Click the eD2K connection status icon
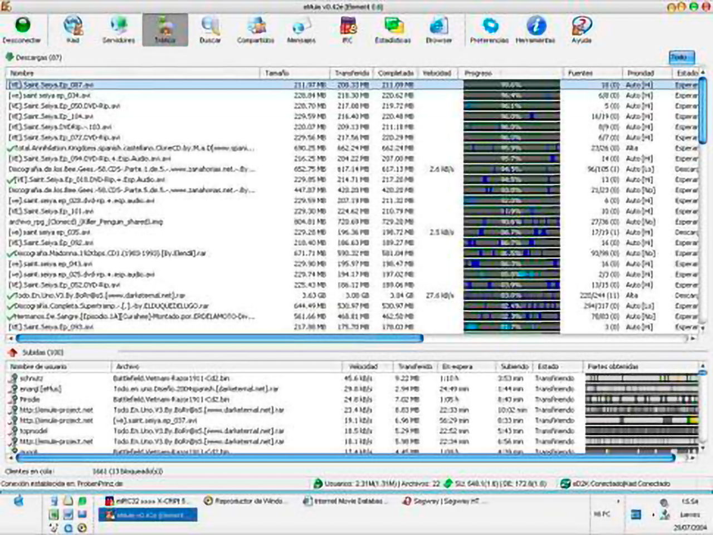The width and height of the screenshot is (713, 535). [x=565, y=484]
